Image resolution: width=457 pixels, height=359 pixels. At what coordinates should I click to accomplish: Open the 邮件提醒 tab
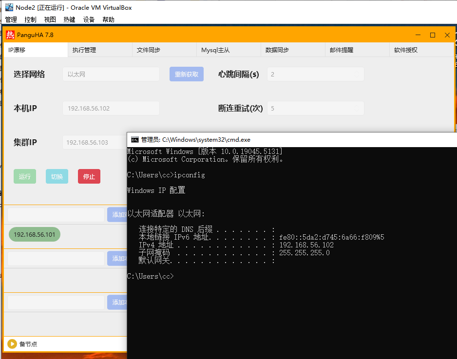[x=357, y=50]
